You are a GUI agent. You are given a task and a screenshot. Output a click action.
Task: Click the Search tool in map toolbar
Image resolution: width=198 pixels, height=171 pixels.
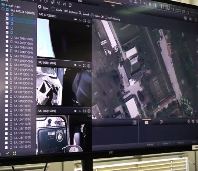pos(84,14)
